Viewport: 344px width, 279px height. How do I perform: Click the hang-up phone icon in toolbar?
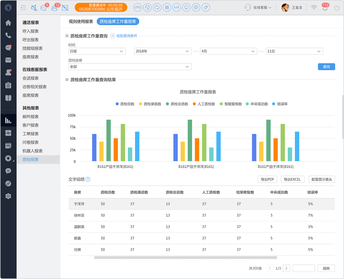(137, 7)
